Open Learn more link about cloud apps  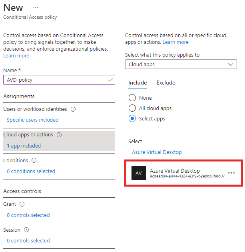tap(175, 42)
